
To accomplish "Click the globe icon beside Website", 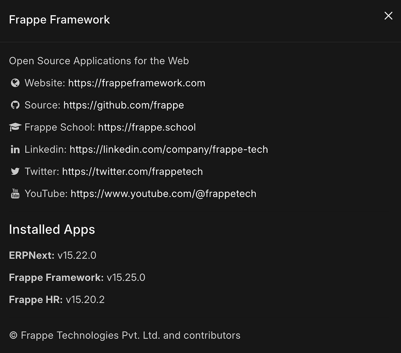I will [15, 83].
